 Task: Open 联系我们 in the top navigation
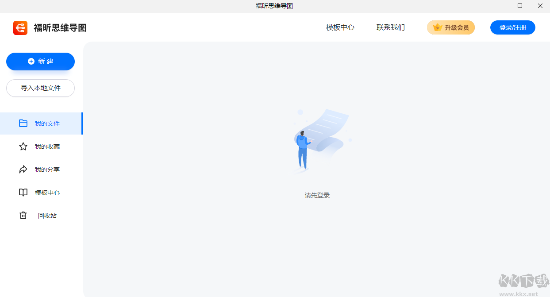tap(391, 27)
